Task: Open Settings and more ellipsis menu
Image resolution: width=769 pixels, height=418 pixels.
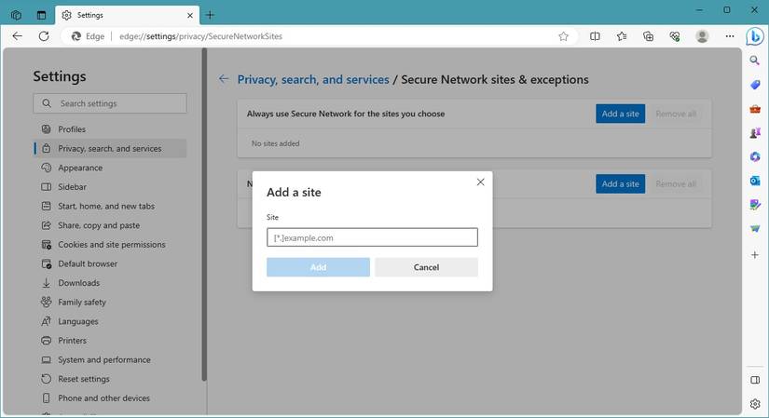Action: 727,36
